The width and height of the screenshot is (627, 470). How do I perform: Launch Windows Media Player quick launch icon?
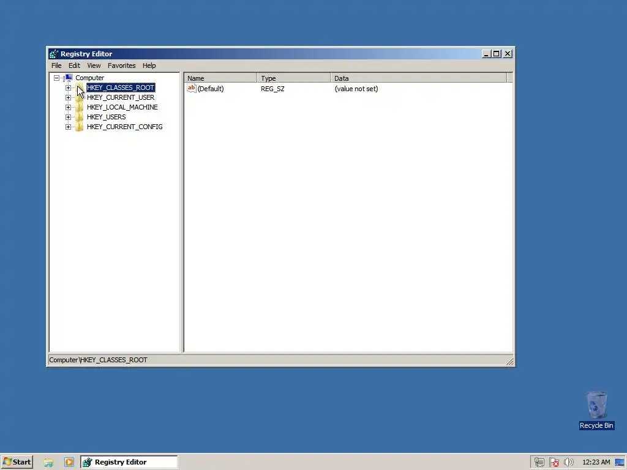(69, 463)
